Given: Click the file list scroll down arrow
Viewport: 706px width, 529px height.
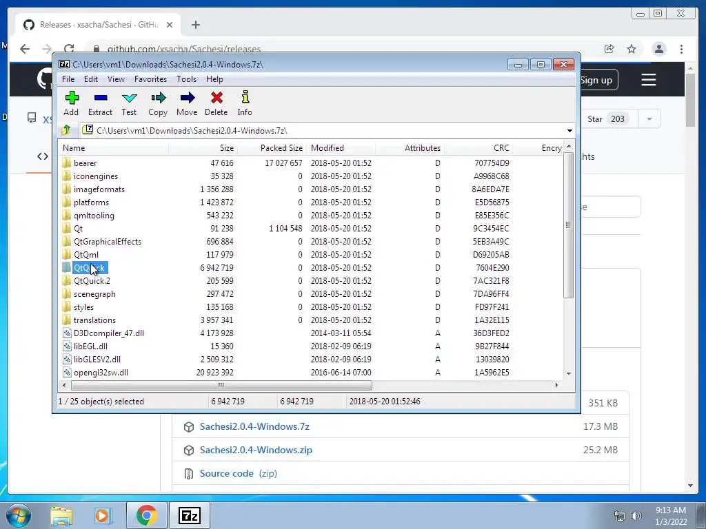Looking at the screenshot, I should (x=569, y=373).
